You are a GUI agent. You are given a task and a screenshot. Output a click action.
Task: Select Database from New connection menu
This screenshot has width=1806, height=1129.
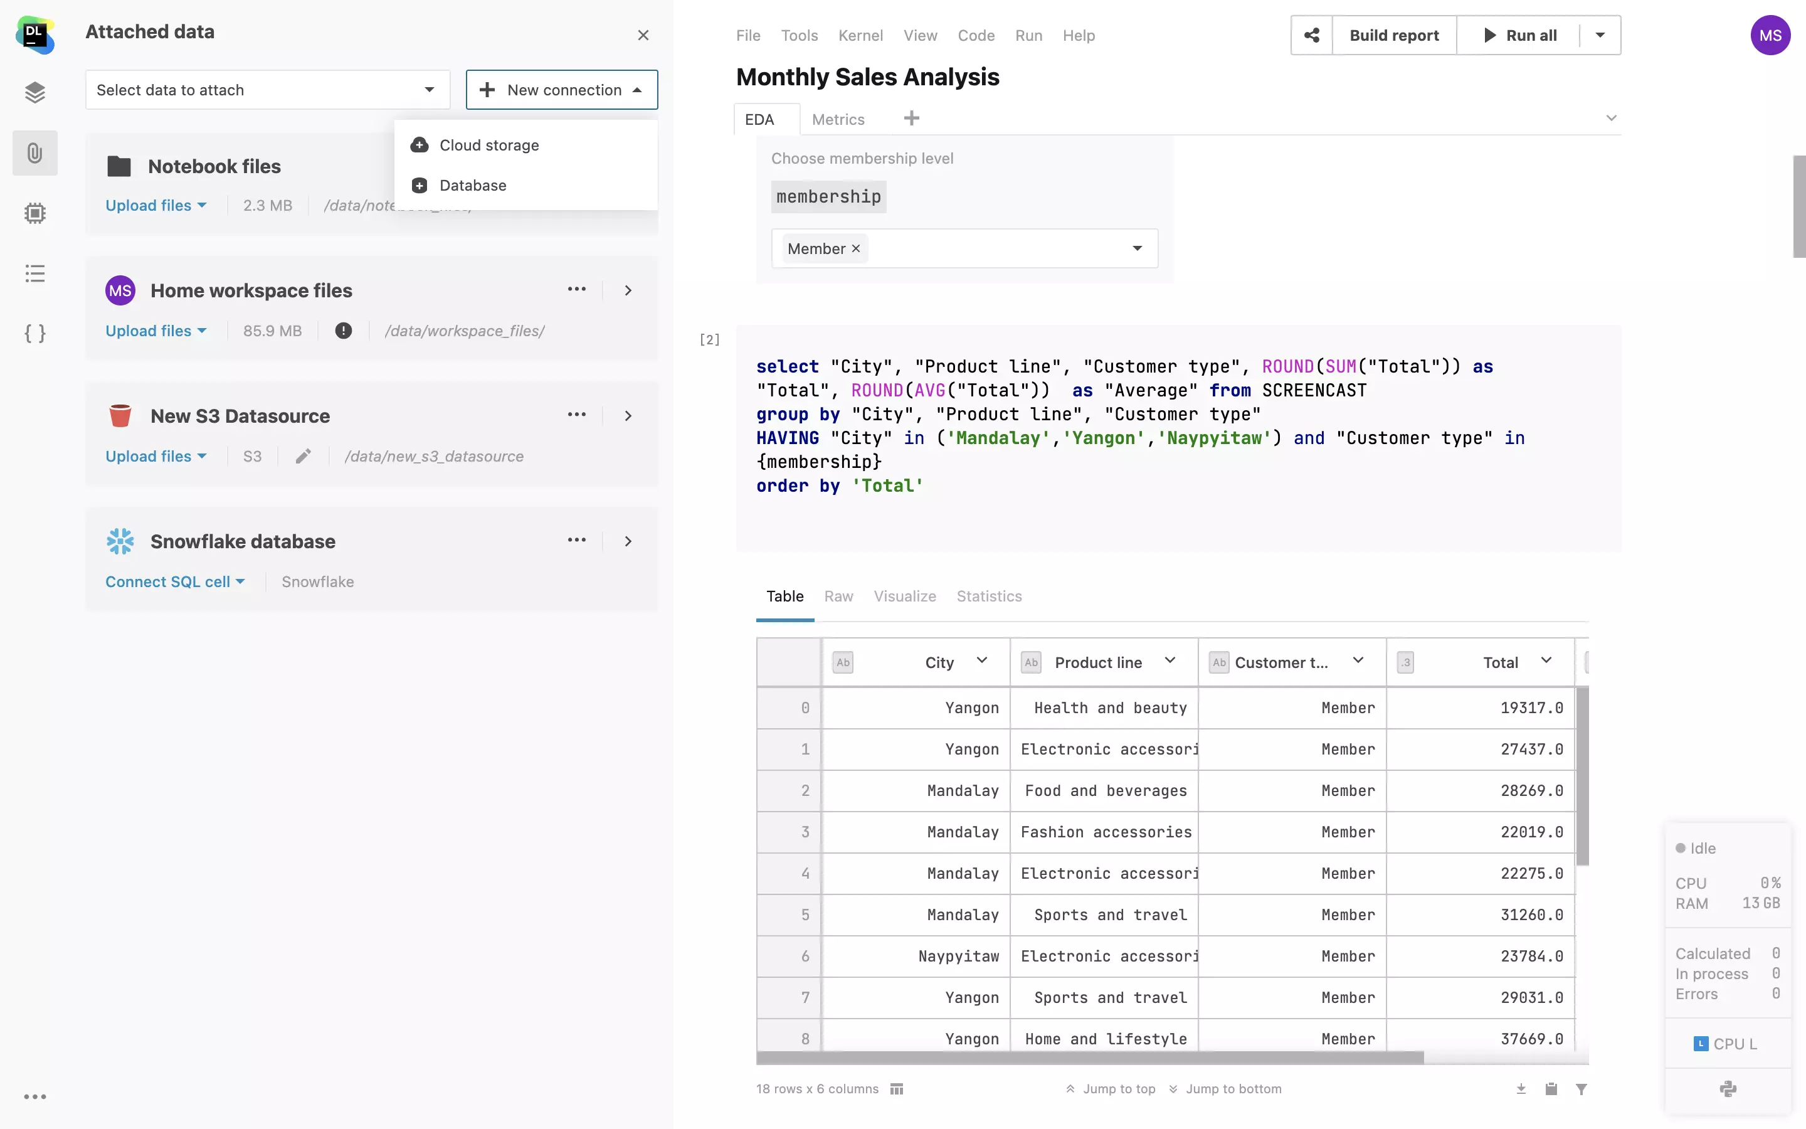tap(472, 185)
